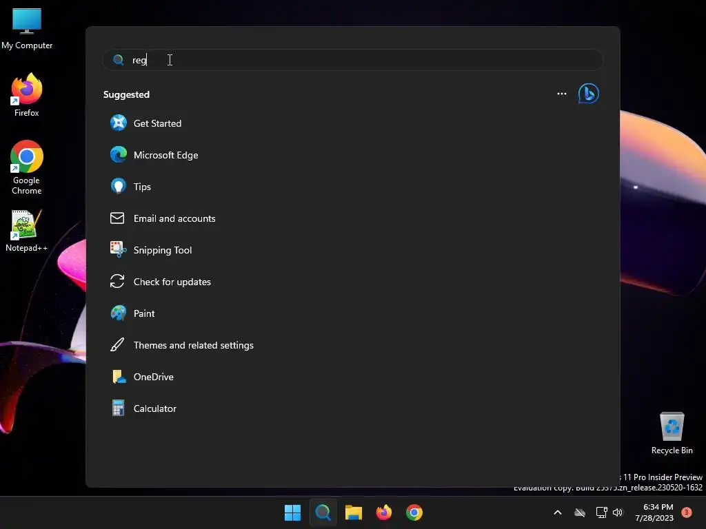Open the Windows Start button
Screen dimensions: 706x529
[x=292, y=512]
